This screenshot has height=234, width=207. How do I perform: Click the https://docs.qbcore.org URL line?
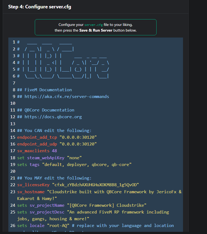click(x=50, y=117)
